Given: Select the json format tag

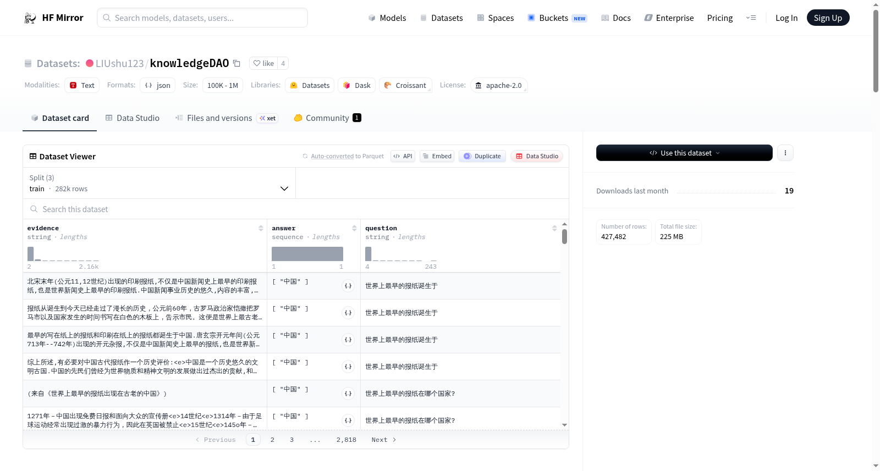Looking at the screenshot, I should 157,85.
